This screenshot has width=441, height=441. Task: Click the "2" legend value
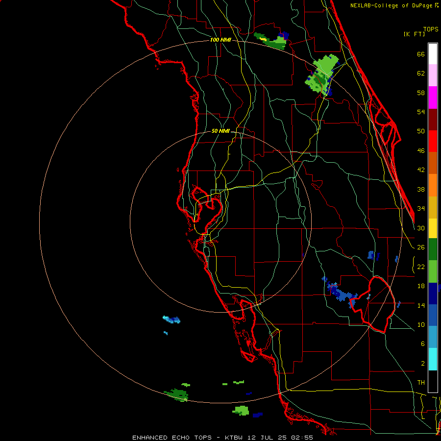[x=422, y=364]
